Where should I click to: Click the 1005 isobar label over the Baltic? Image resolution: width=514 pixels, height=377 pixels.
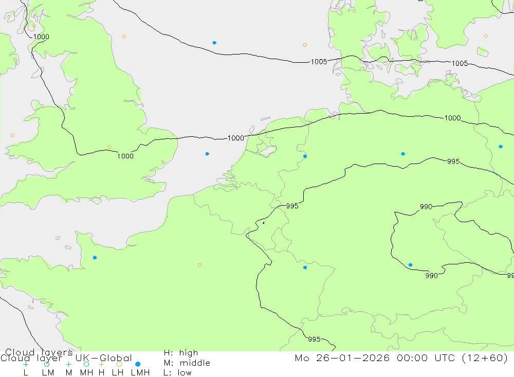click(460, 63)
